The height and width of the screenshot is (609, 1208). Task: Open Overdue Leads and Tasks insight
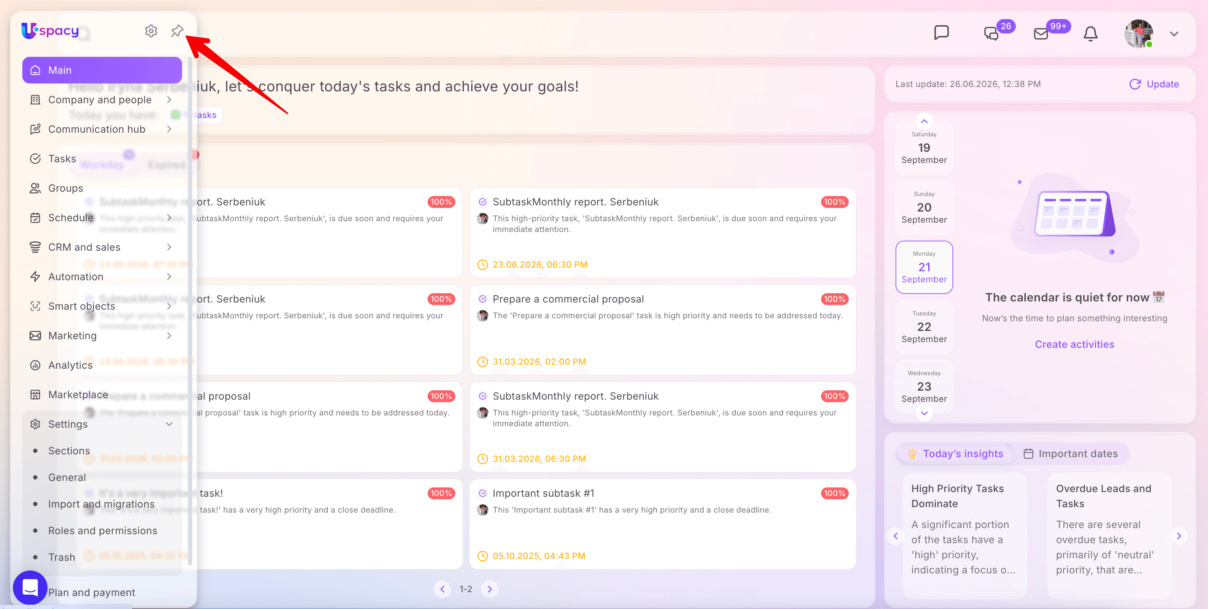pyautogui.click(x=1109, y=536)
